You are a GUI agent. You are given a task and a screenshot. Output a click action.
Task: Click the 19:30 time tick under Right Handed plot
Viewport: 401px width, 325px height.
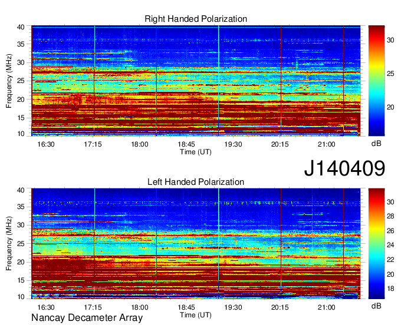pos(234,144)
